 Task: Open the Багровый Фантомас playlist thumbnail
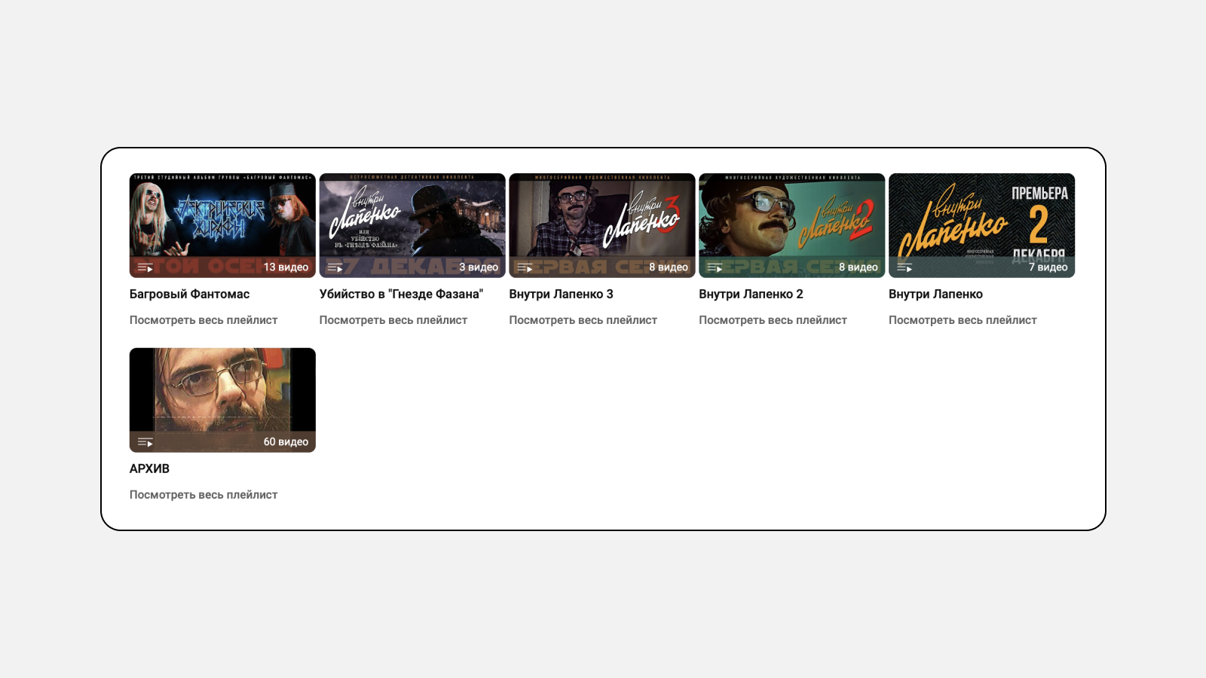tap(222, 225)
